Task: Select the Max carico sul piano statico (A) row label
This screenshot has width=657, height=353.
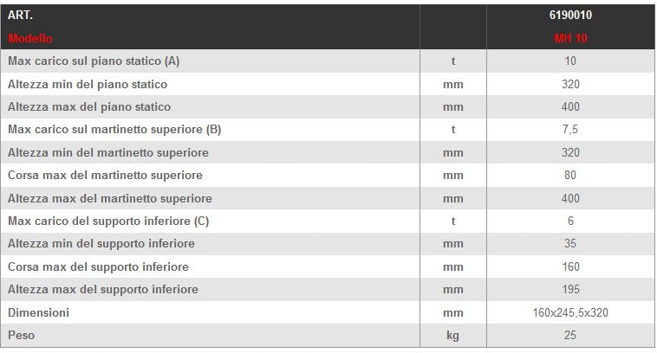Action: [94, 61]
